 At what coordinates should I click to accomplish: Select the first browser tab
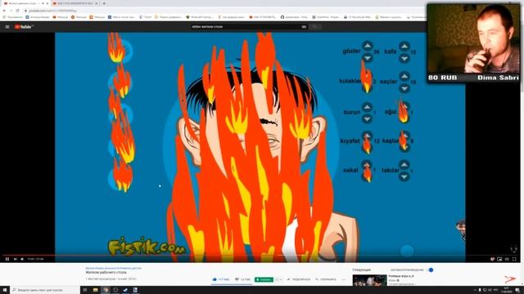(25, 3)
